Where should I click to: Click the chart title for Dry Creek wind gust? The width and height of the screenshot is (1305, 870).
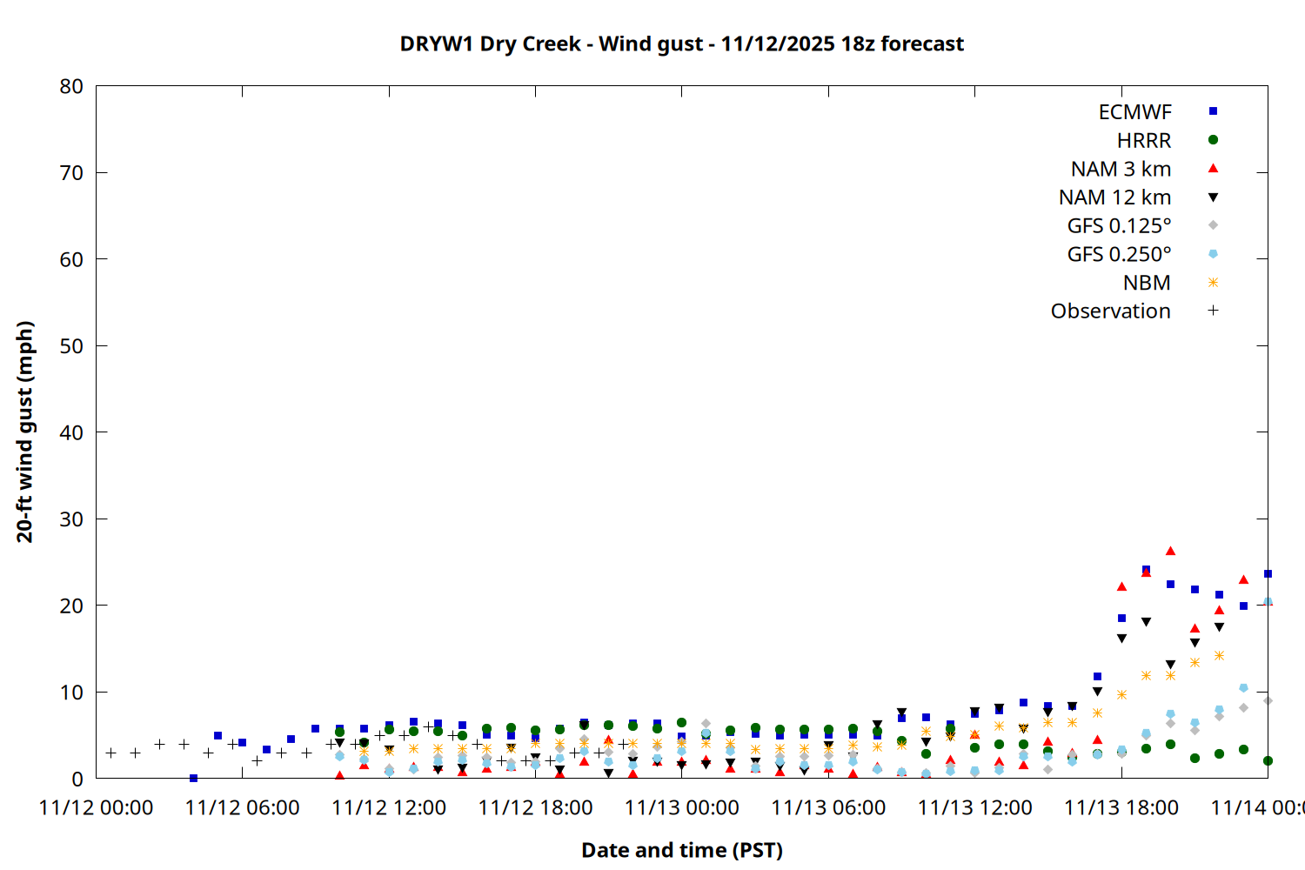[x=681, y=43]
